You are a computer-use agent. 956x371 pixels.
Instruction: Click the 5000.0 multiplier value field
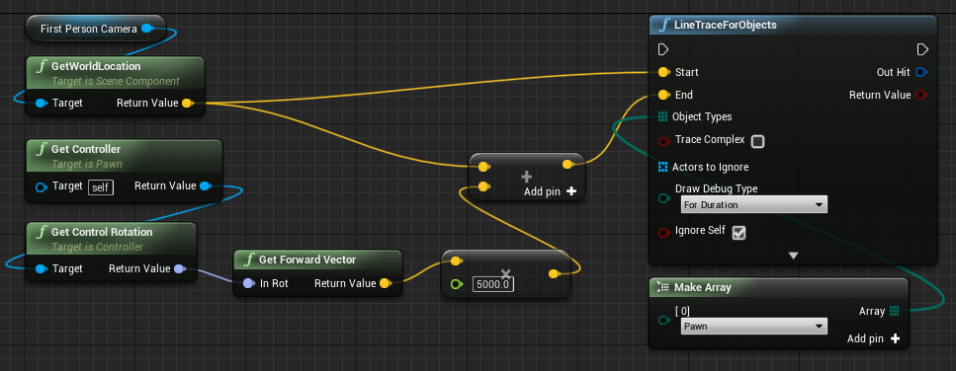click(493, 284)
